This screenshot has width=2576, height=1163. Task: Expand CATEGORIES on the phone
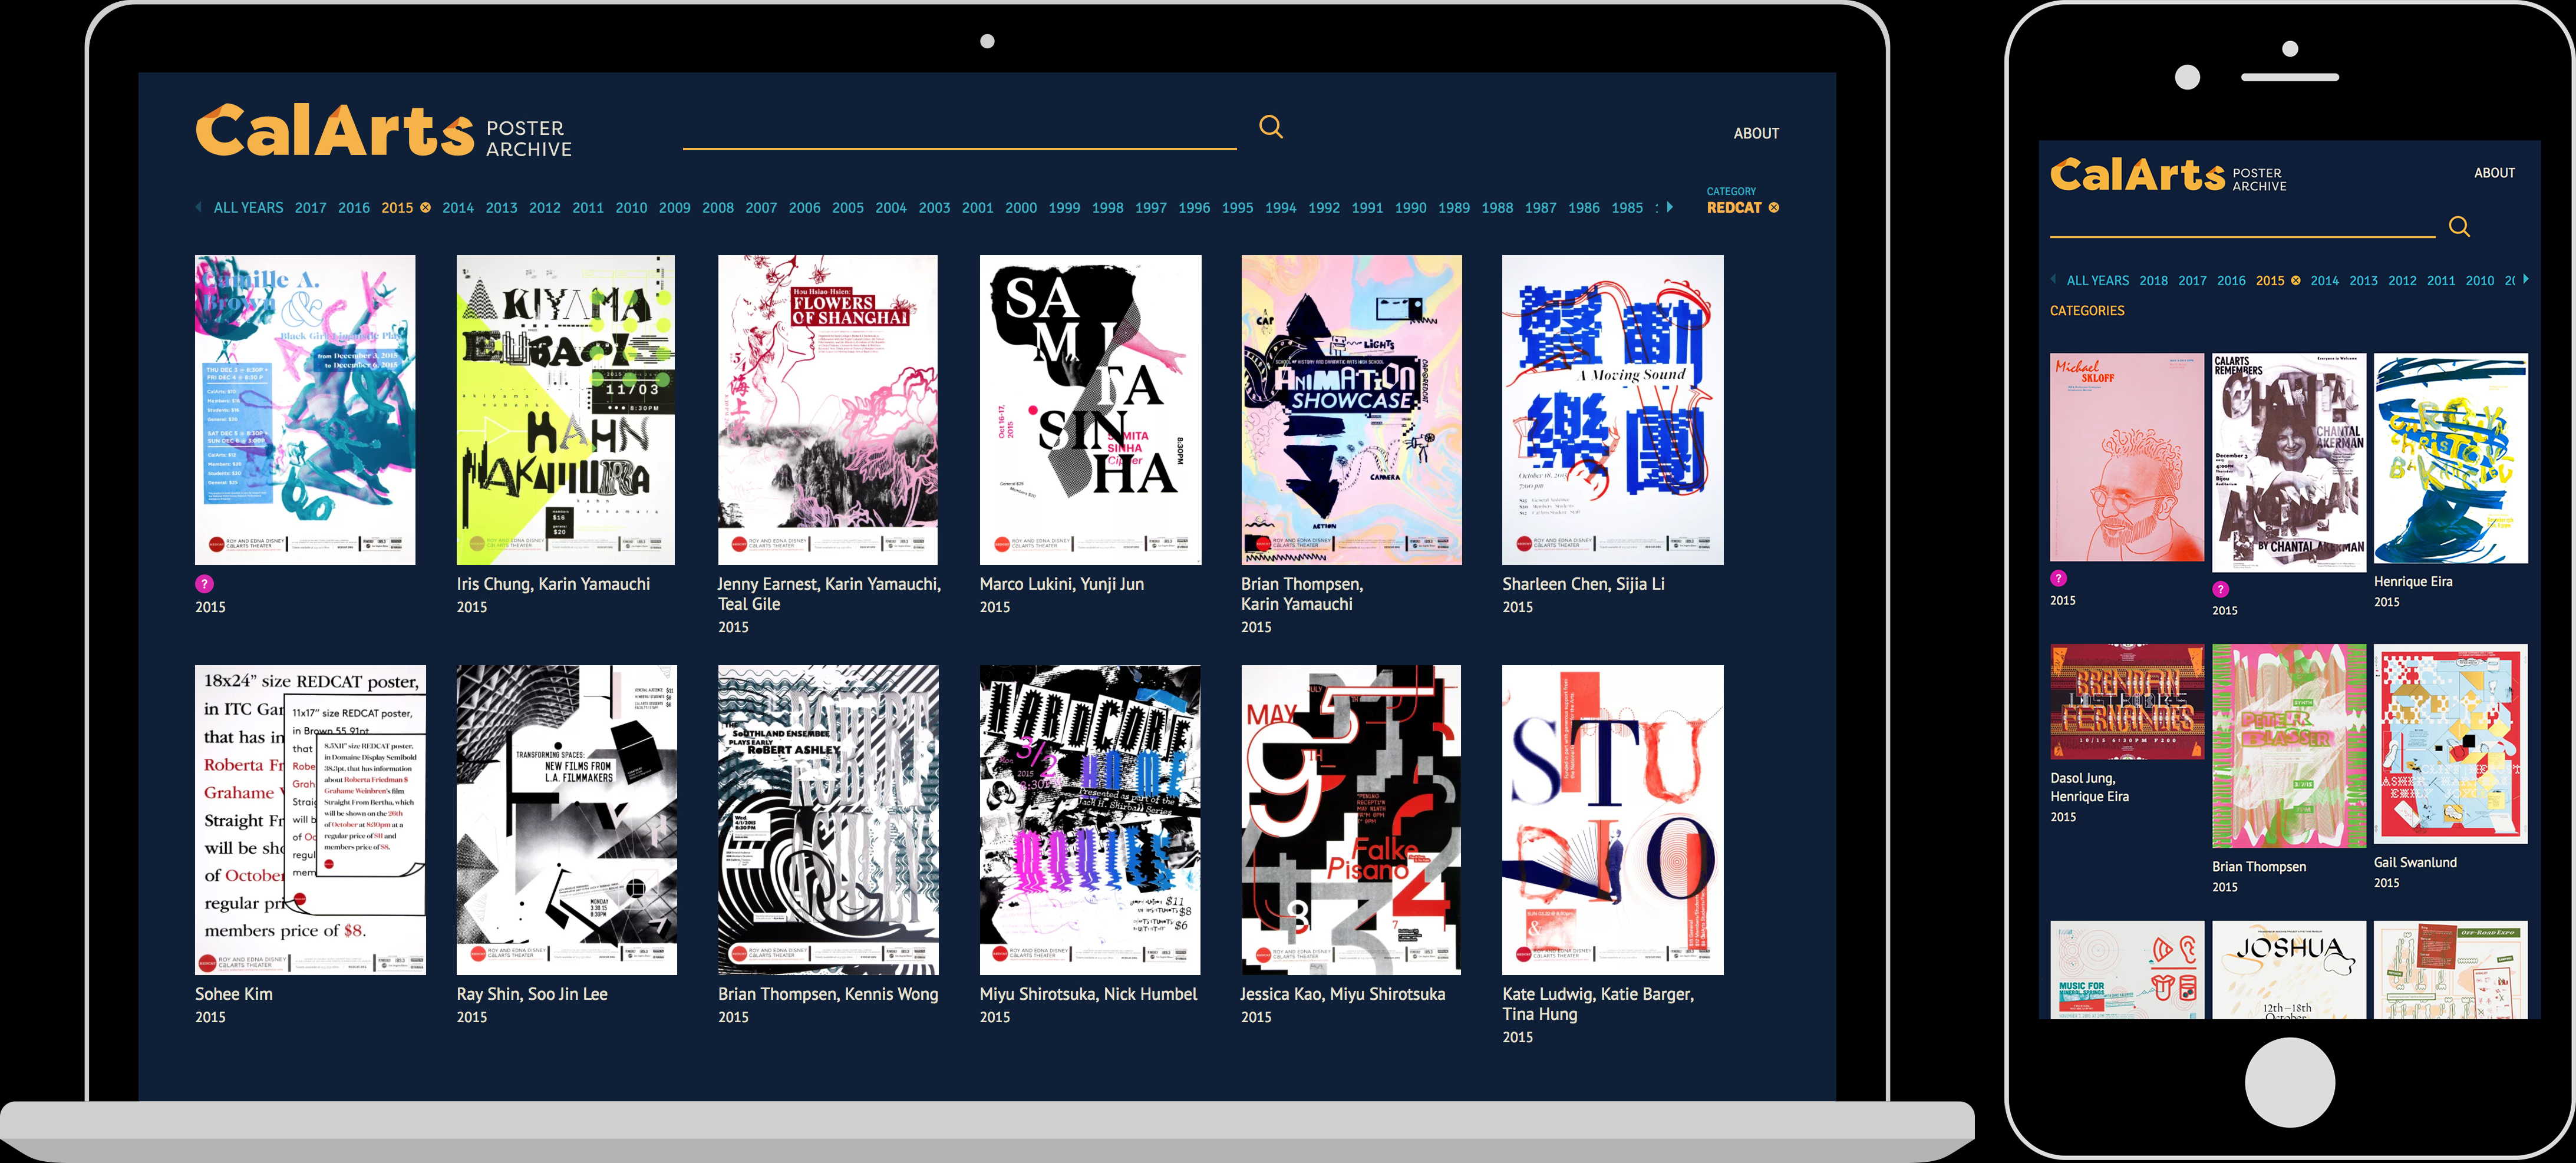(2087, 311)
